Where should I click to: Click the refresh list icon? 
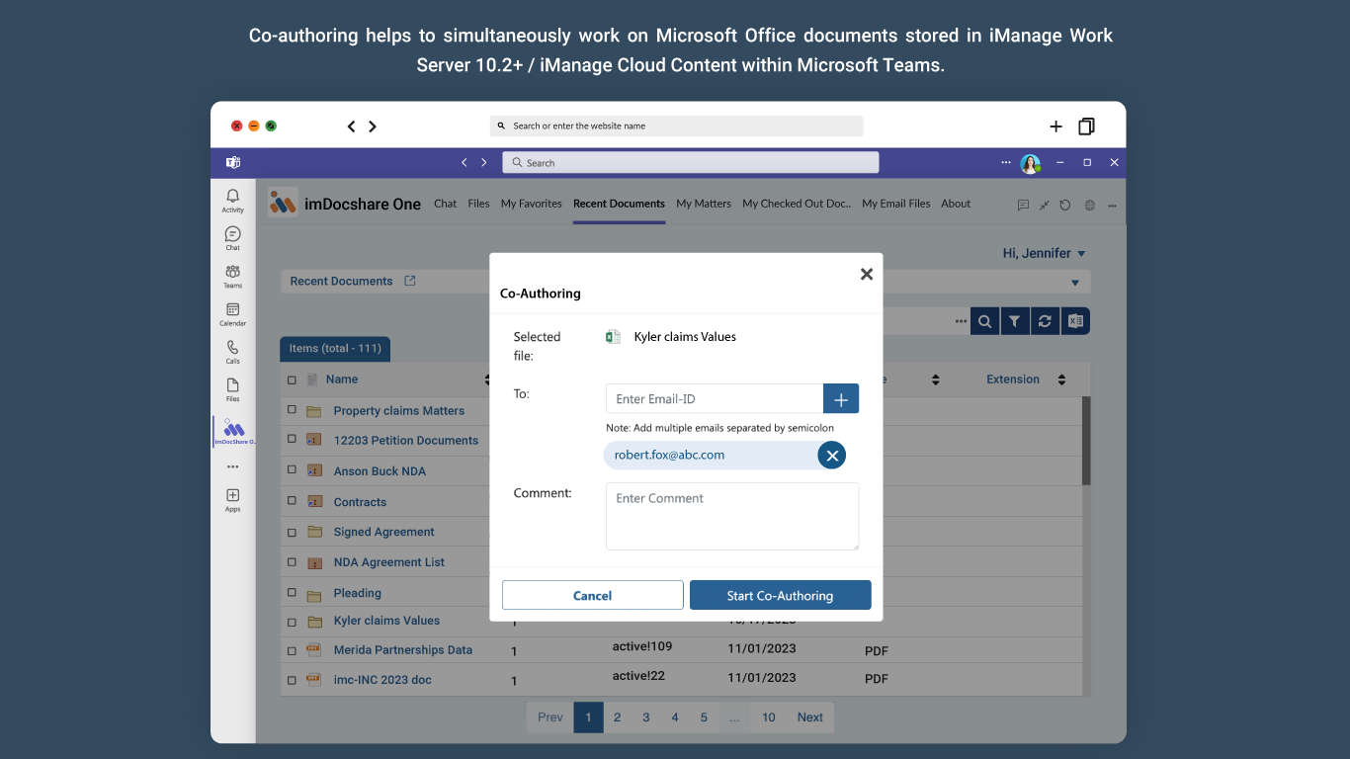coord(1045,321)
